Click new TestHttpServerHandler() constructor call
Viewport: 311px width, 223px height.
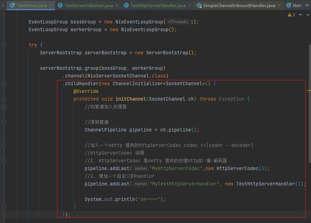point(264,184)
